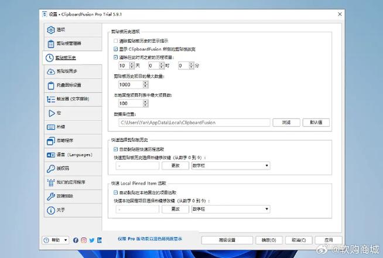This screenshot has height=258, width=383.
Task: Select the 剪贴板历史 clock icon tab
Action: [x=72, y=57]
